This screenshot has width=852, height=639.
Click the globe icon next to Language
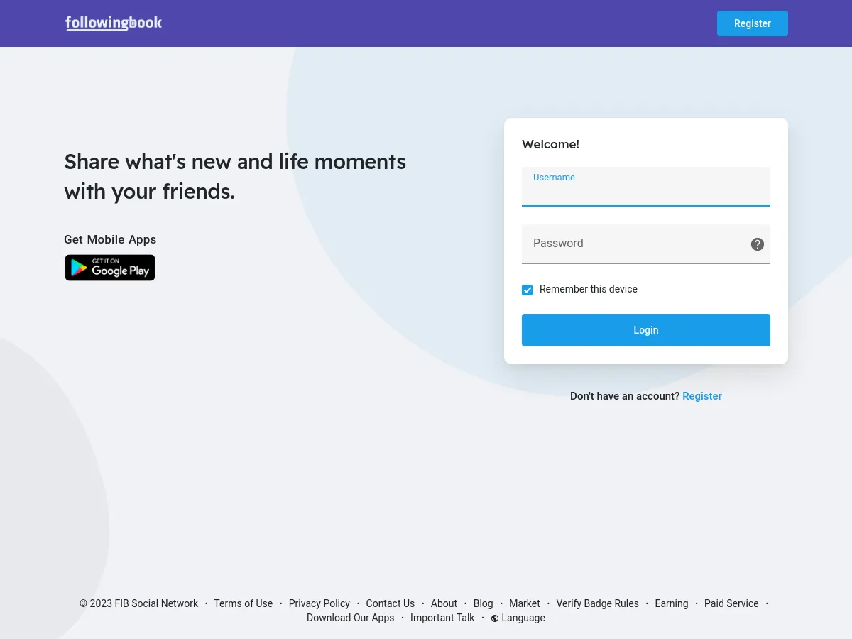coord(495,618)
